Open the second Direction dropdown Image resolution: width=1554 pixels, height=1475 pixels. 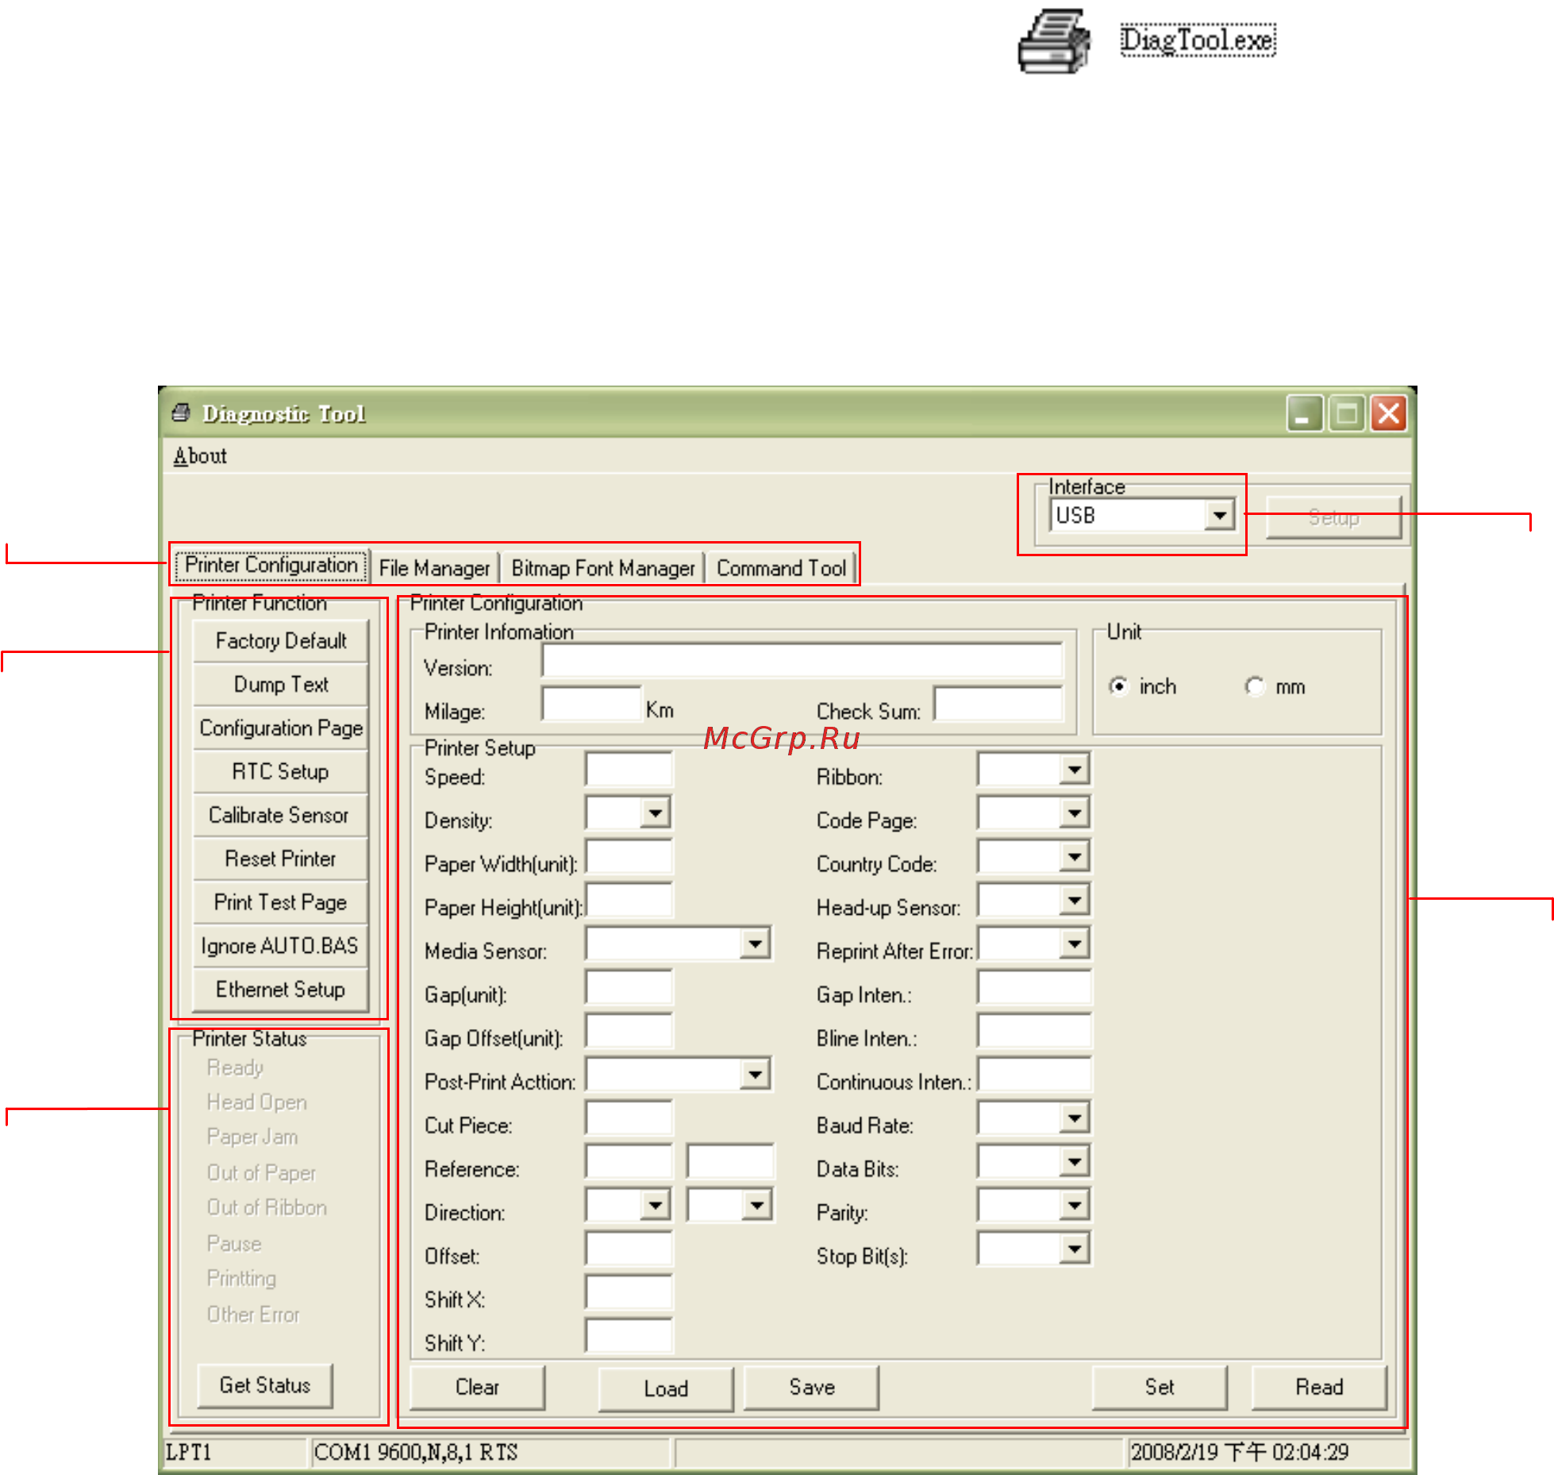click(x=757, y=1205)
